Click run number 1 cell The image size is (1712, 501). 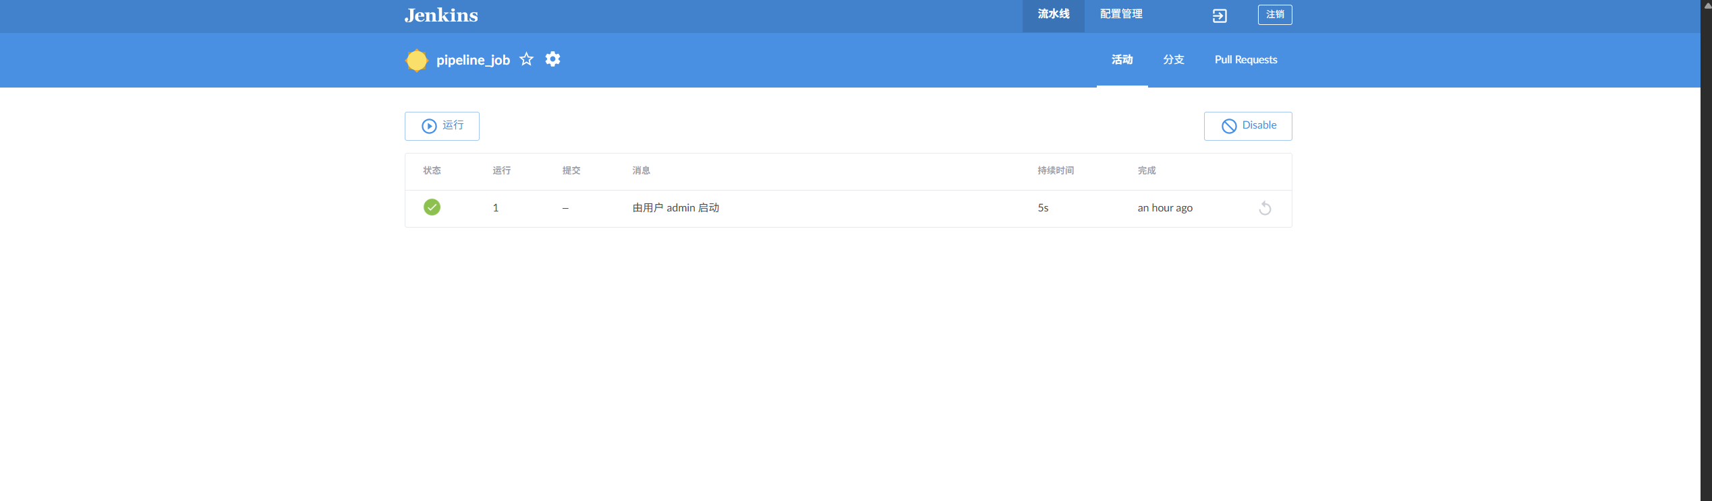point(495,208)
